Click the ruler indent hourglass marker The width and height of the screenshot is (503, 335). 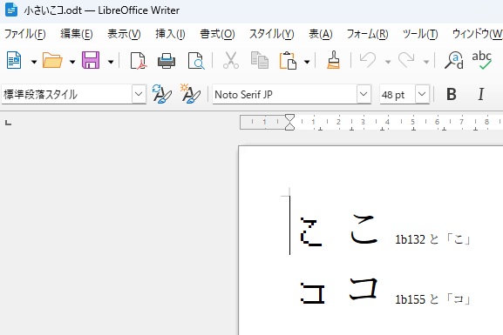(289, 122)
